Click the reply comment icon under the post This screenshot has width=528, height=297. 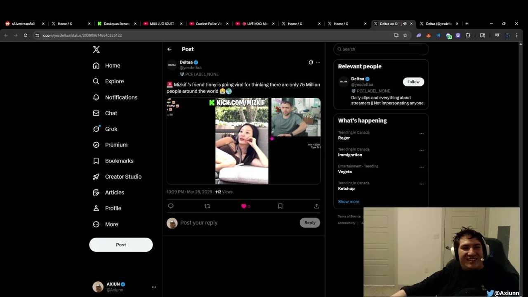click(x=171, y=206)
